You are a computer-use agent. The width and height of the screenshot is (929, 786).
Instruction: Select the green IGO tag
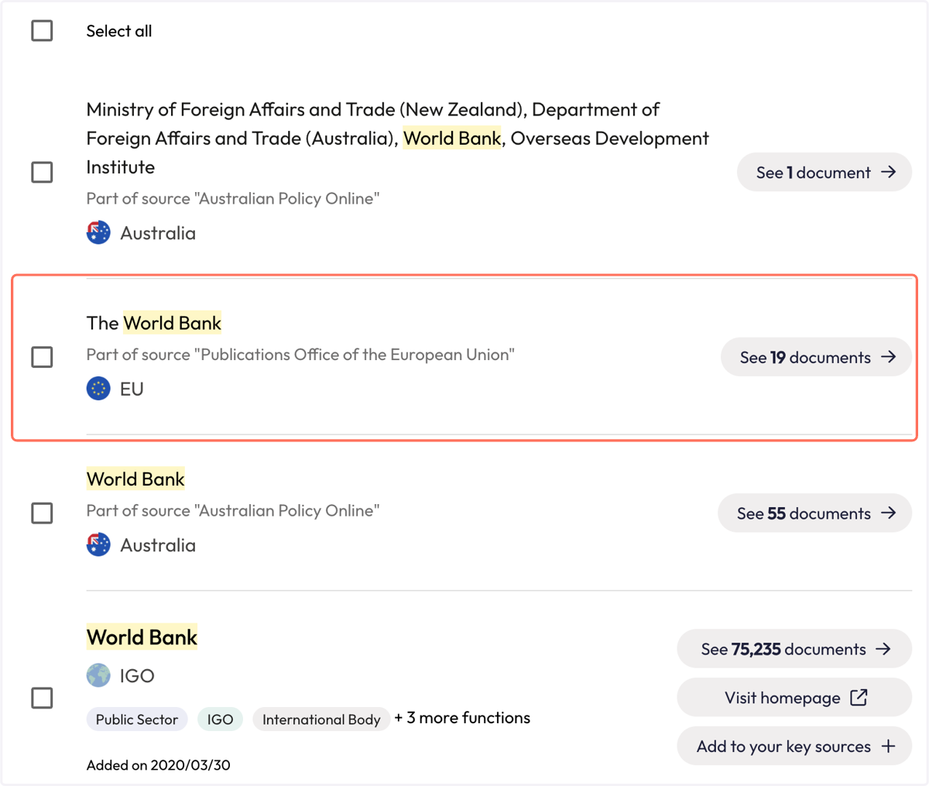(221, 719)
